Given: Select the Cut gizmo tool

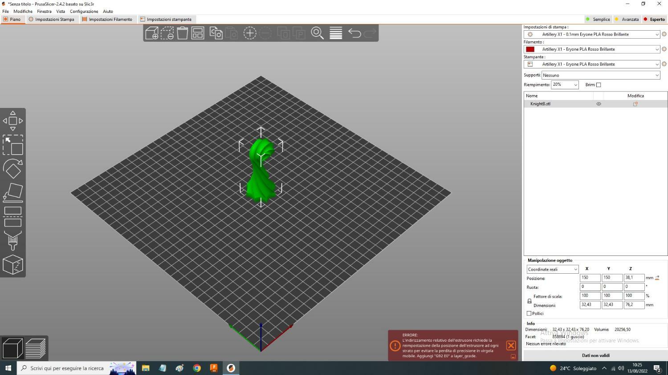Looking at the screenshot, I should click(x=13, y=217).
